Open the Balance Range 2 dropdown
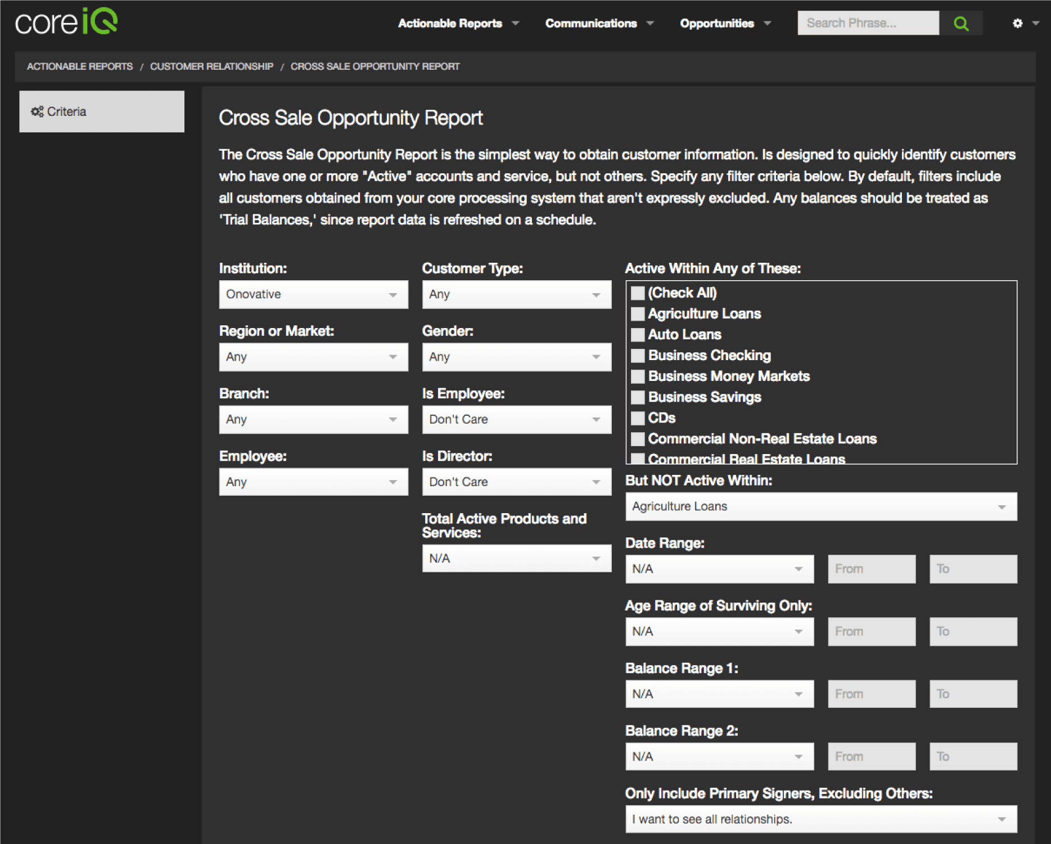The width and height of the screenshot is (1051, 844). click(719, 756)
